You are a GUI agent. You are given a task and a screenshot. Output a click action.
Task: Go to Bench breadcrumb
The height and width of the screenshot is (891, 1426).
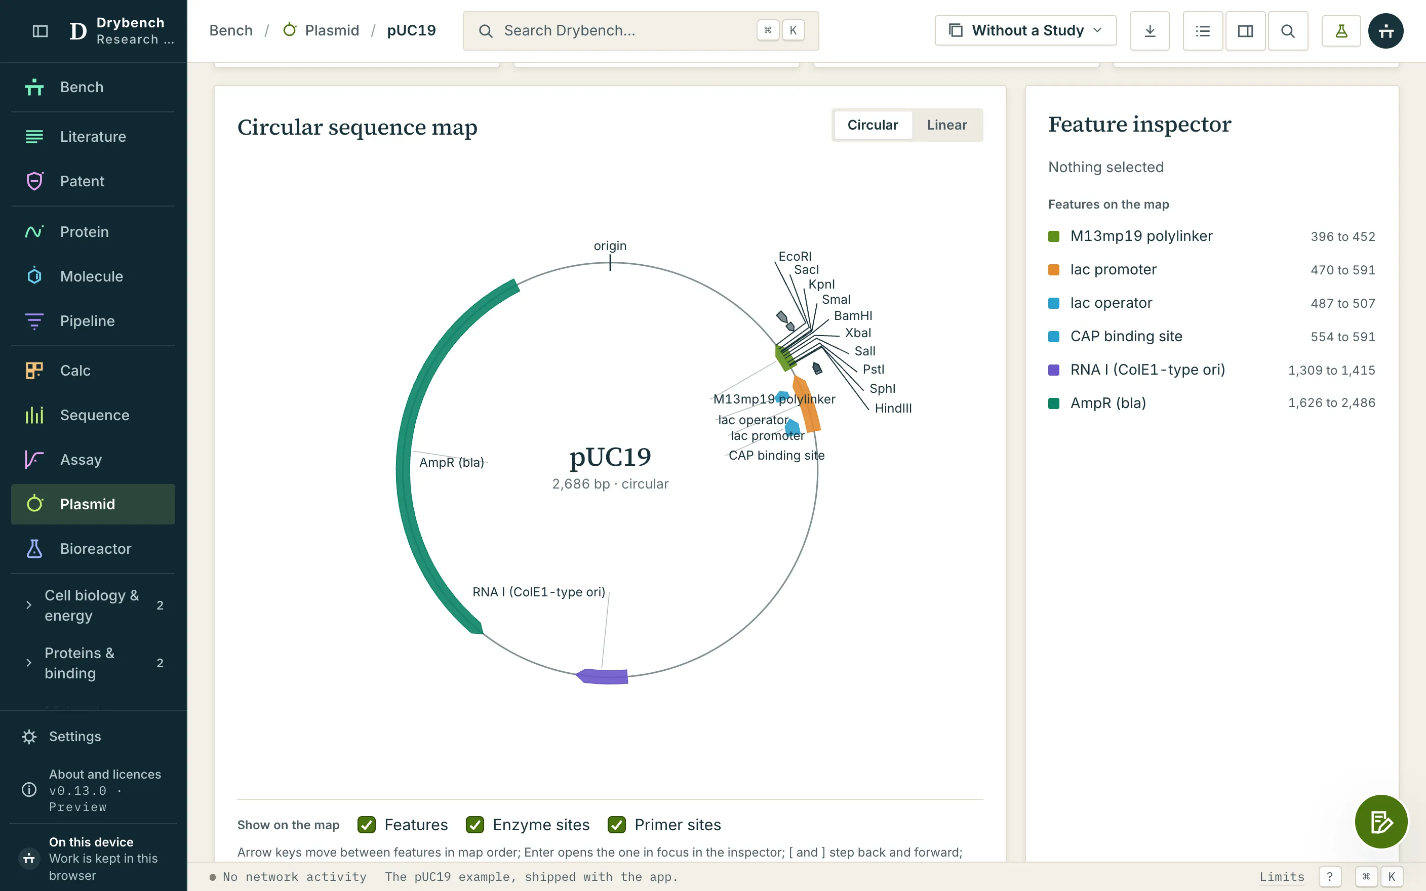click(x=231, y=31)
